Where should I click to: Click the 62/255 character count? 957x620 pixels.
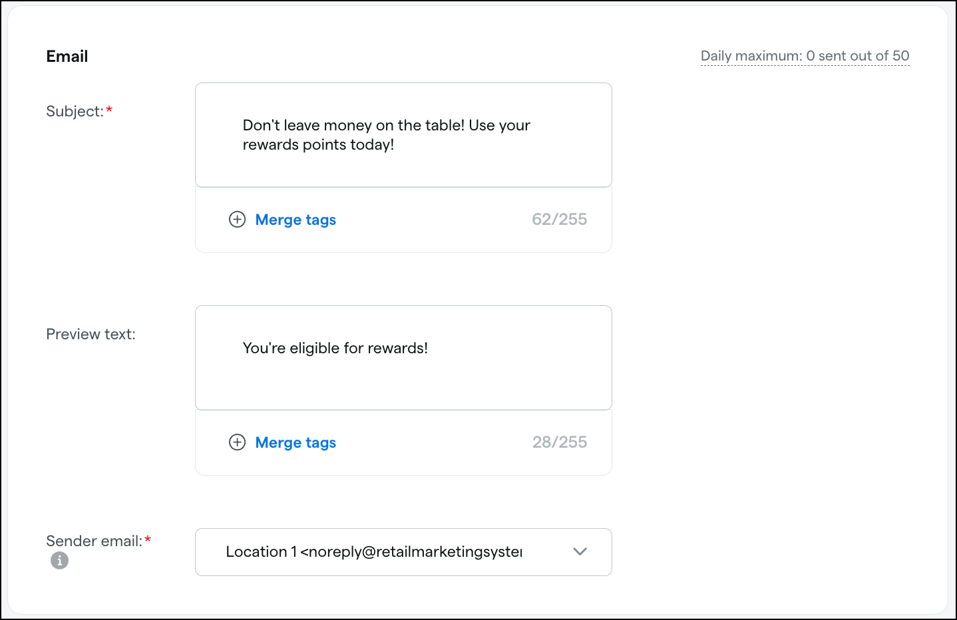tap(559, 220)
